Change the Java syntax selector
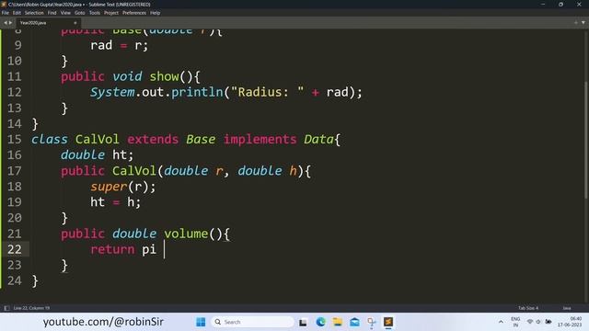The image size is (589, 331). point(567,308)
